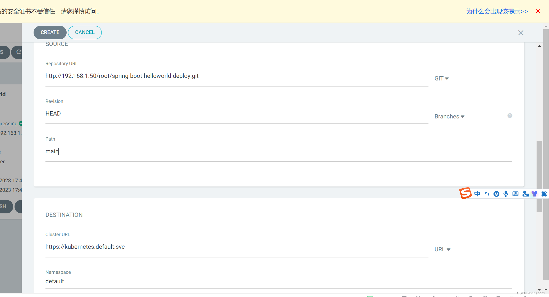
Task: Open the IME skin shirt icon
Action: 534,194
